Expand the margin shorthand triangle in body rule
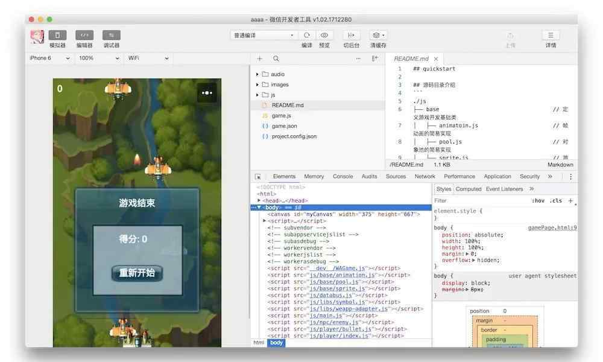 click(467, 254)
